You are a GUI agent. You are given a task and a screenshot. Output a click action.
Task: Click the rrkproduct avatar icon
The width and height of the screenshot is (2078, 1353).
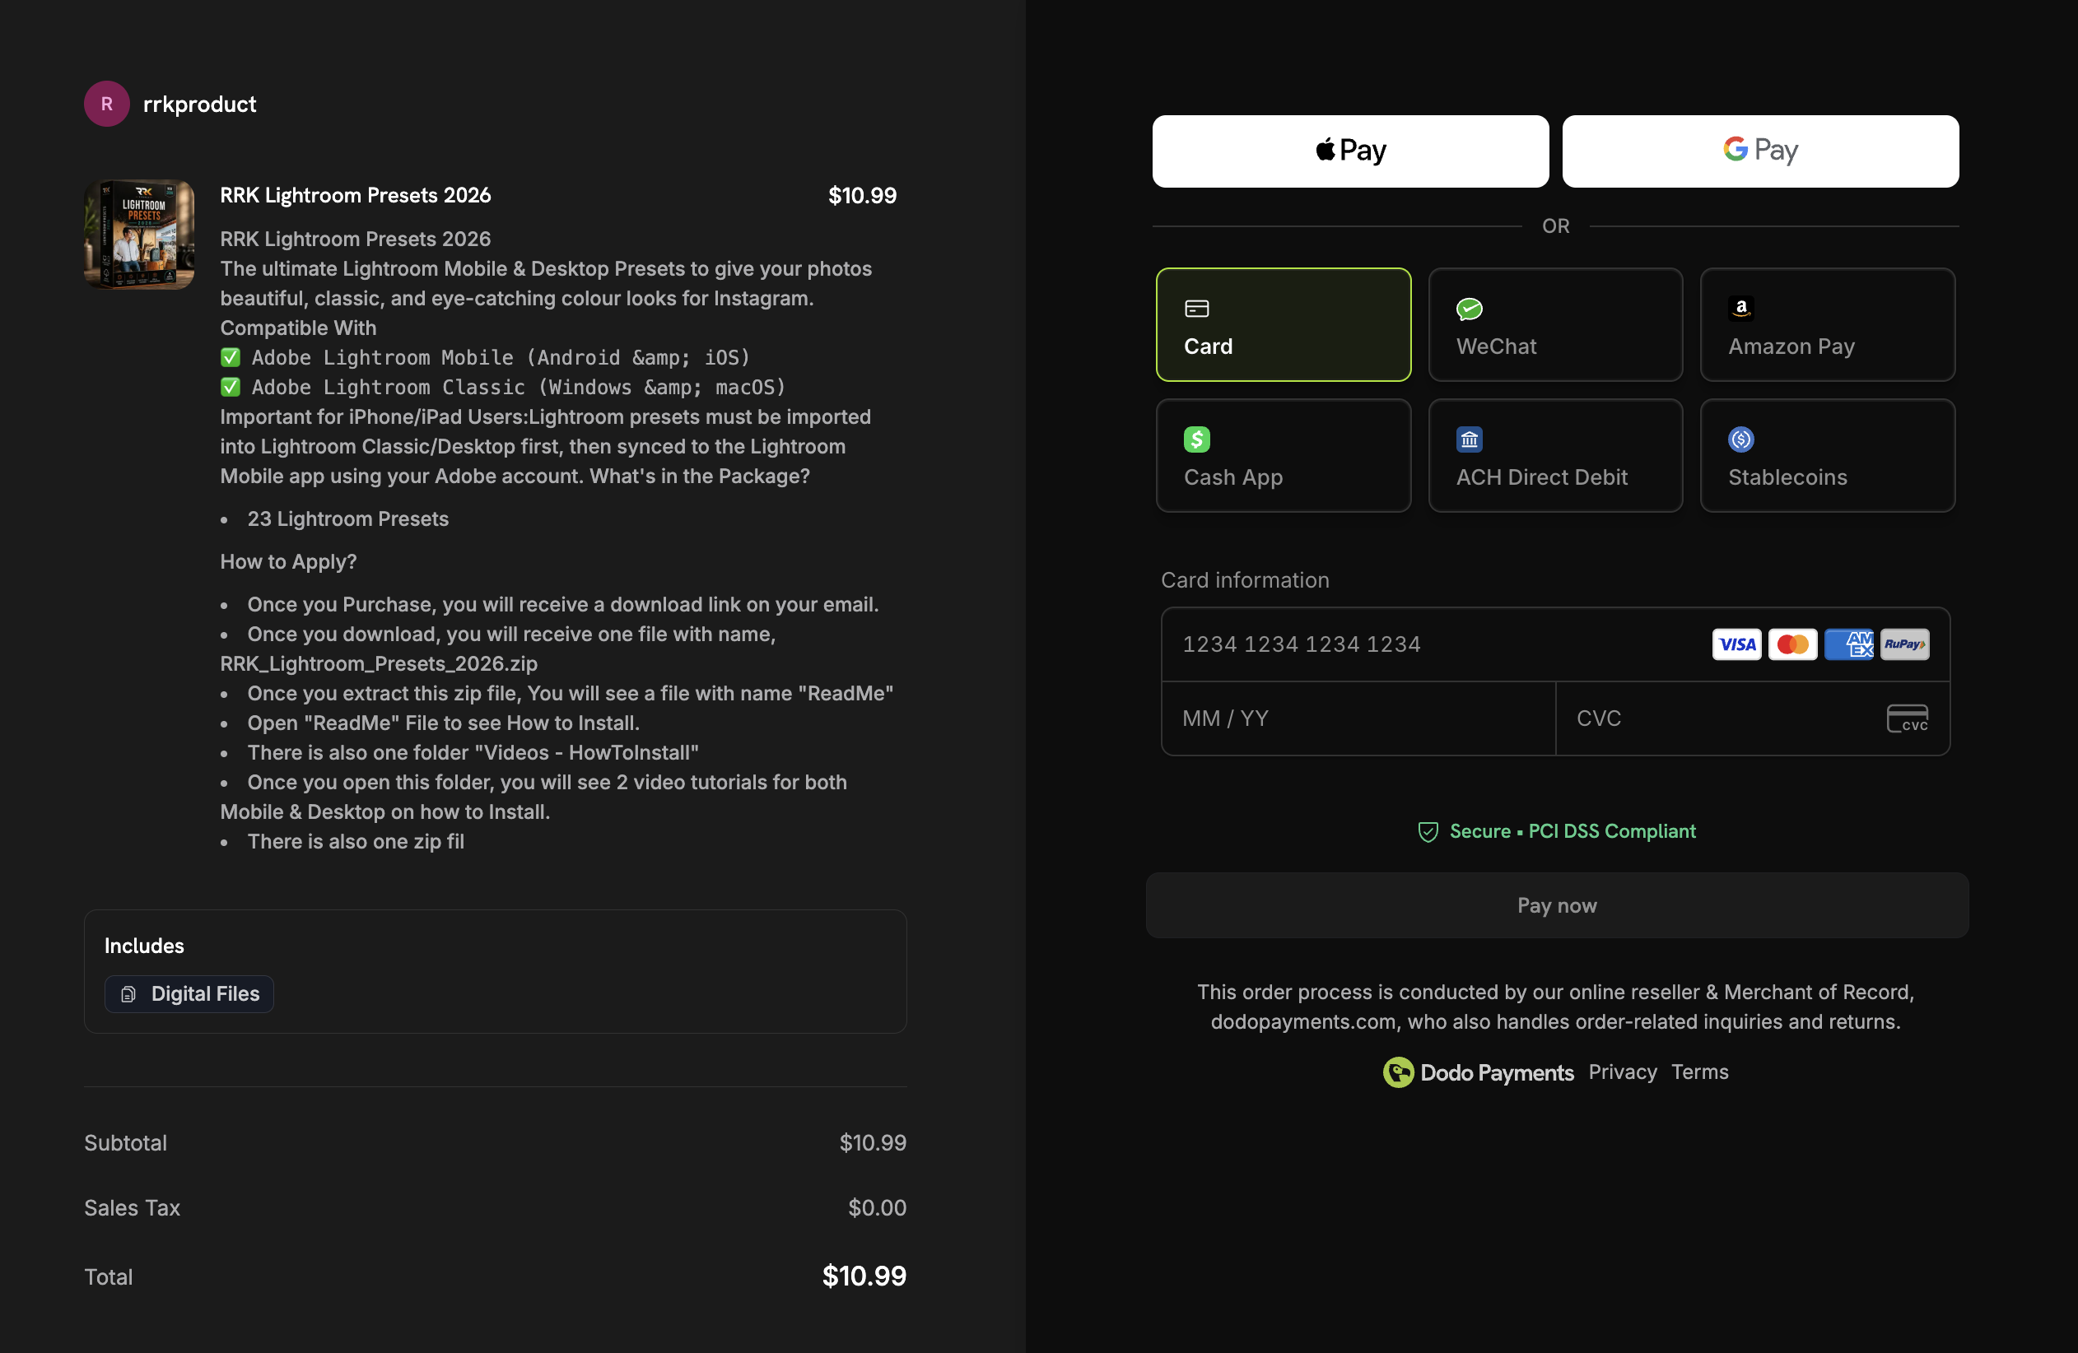coord(106,104)
